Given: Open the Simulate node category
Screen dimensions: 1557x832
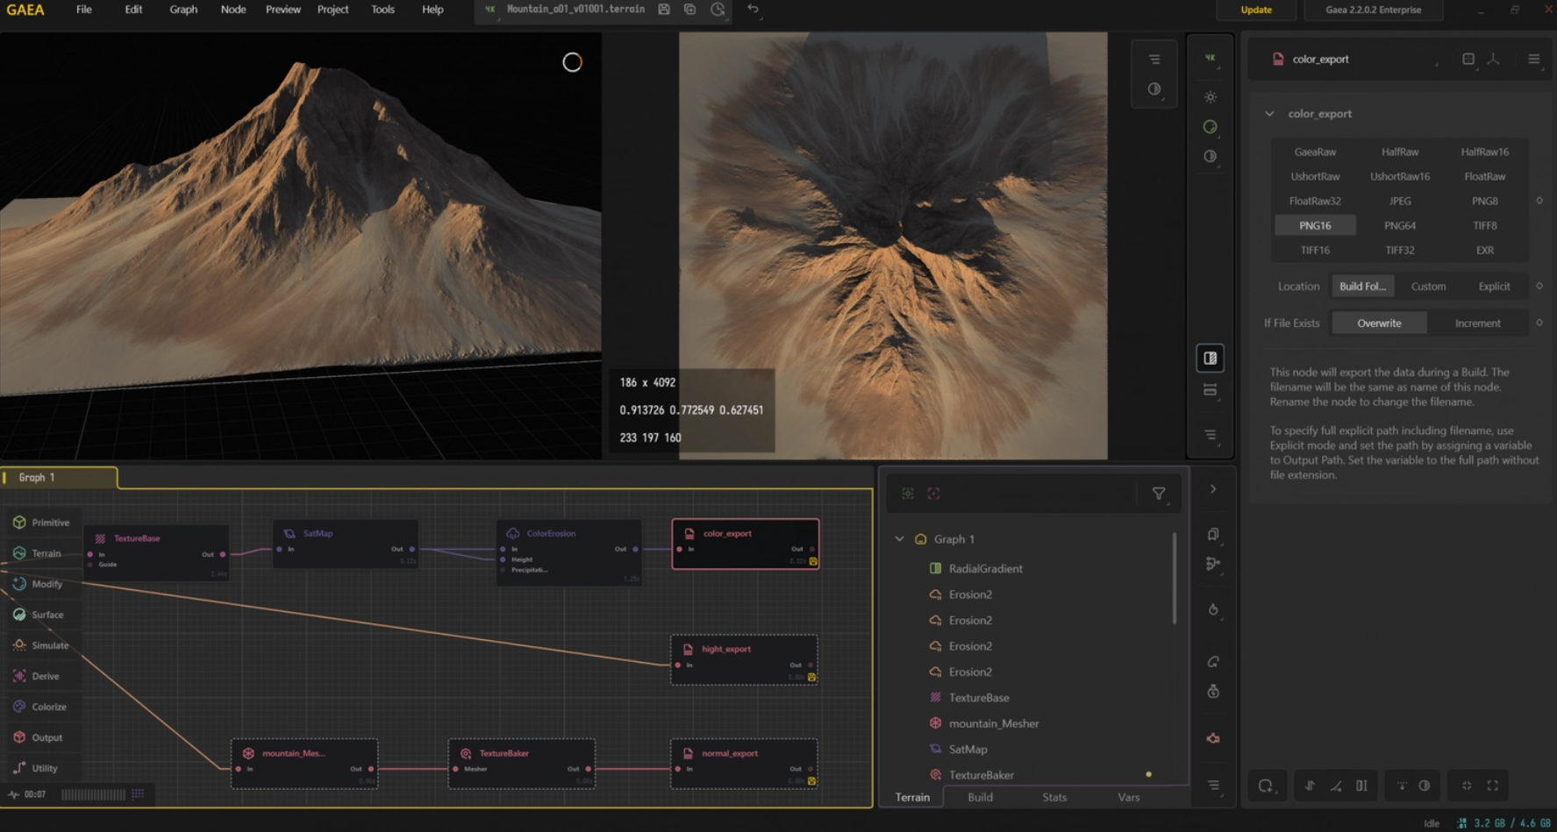Looking at the screenshot, I should 41,645.
